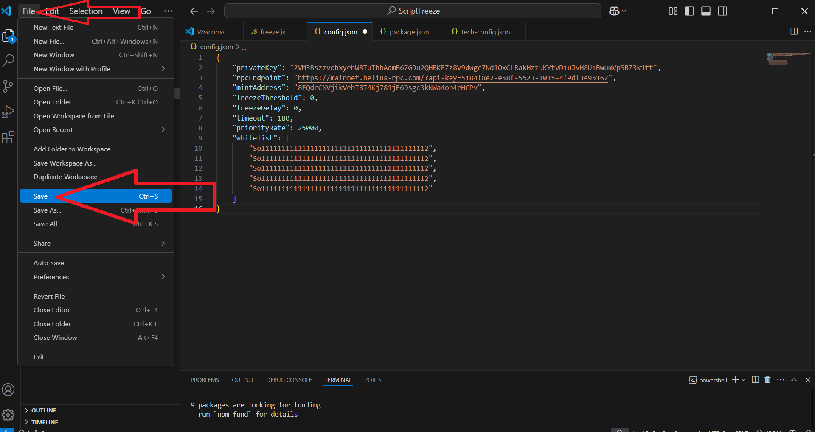This screenshot has width=815, height=432.
Task: Open the Explorer view in activity bar
Action: [8, 36]
